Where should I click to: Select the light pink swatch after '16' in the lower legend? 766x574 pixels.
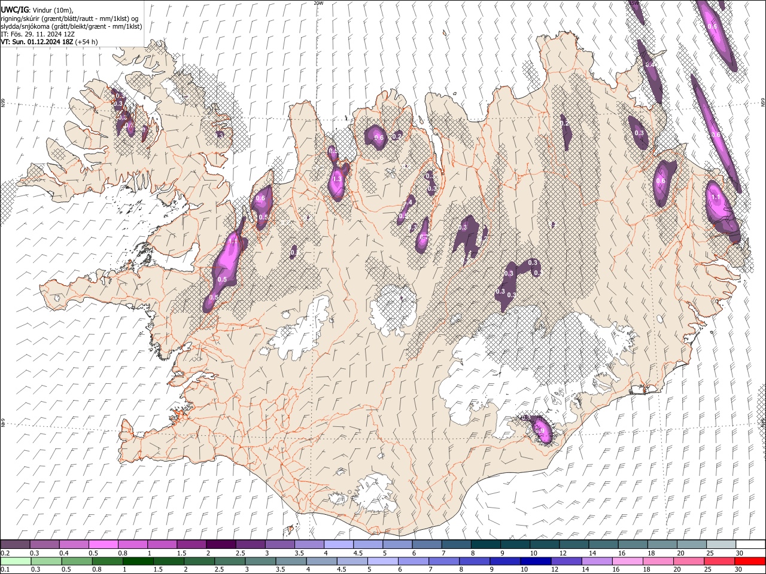point(628,561)
